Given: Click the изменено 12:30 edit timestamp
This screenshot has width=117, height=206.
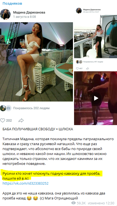Looking at the screenshot, I should pyautogui.click(x=101, y=203).
